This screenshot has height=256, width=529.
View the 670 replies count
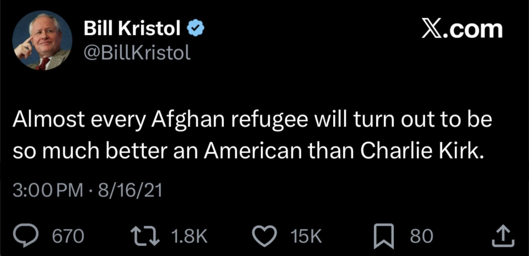click(69, 236)
